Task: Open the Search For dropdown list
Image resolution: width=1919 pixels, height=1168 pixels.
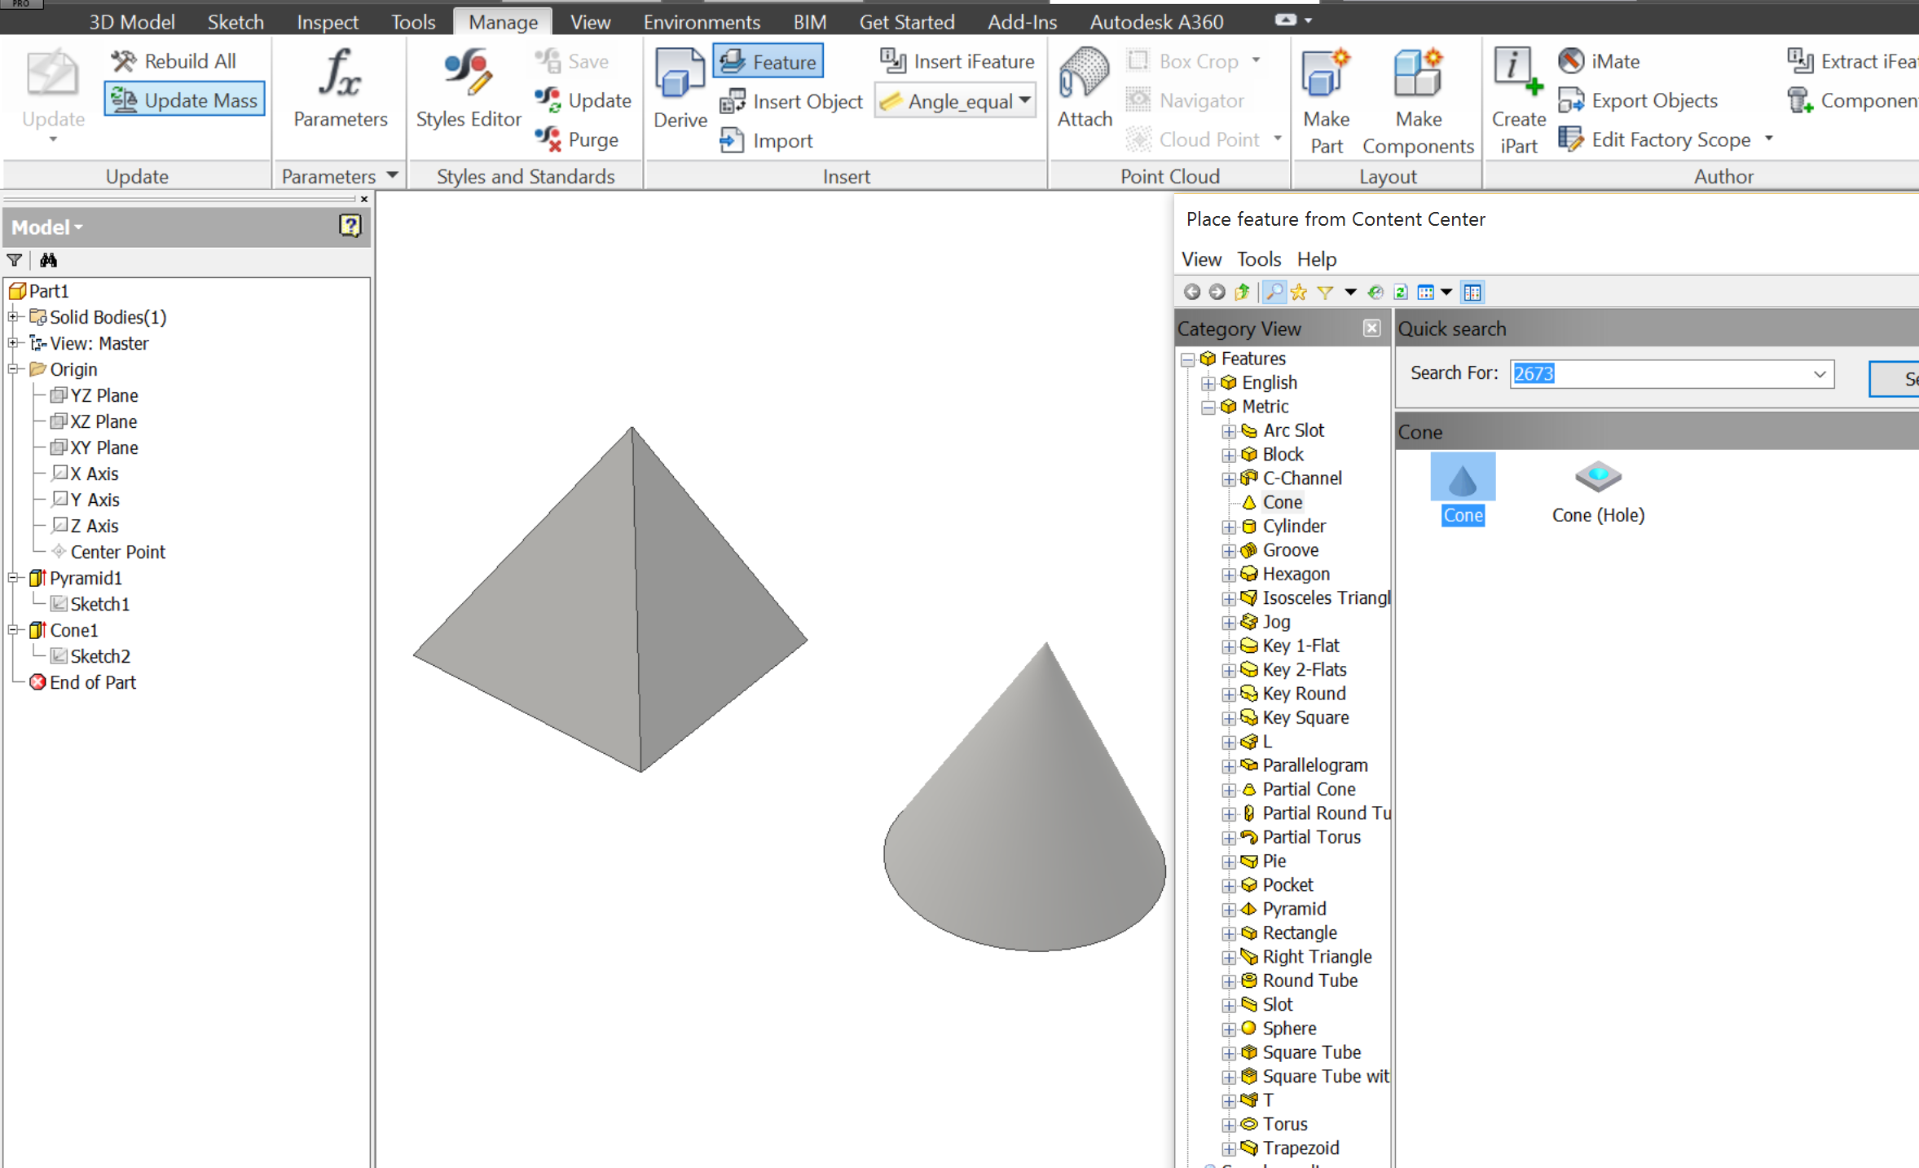Action: [1820, 373]
